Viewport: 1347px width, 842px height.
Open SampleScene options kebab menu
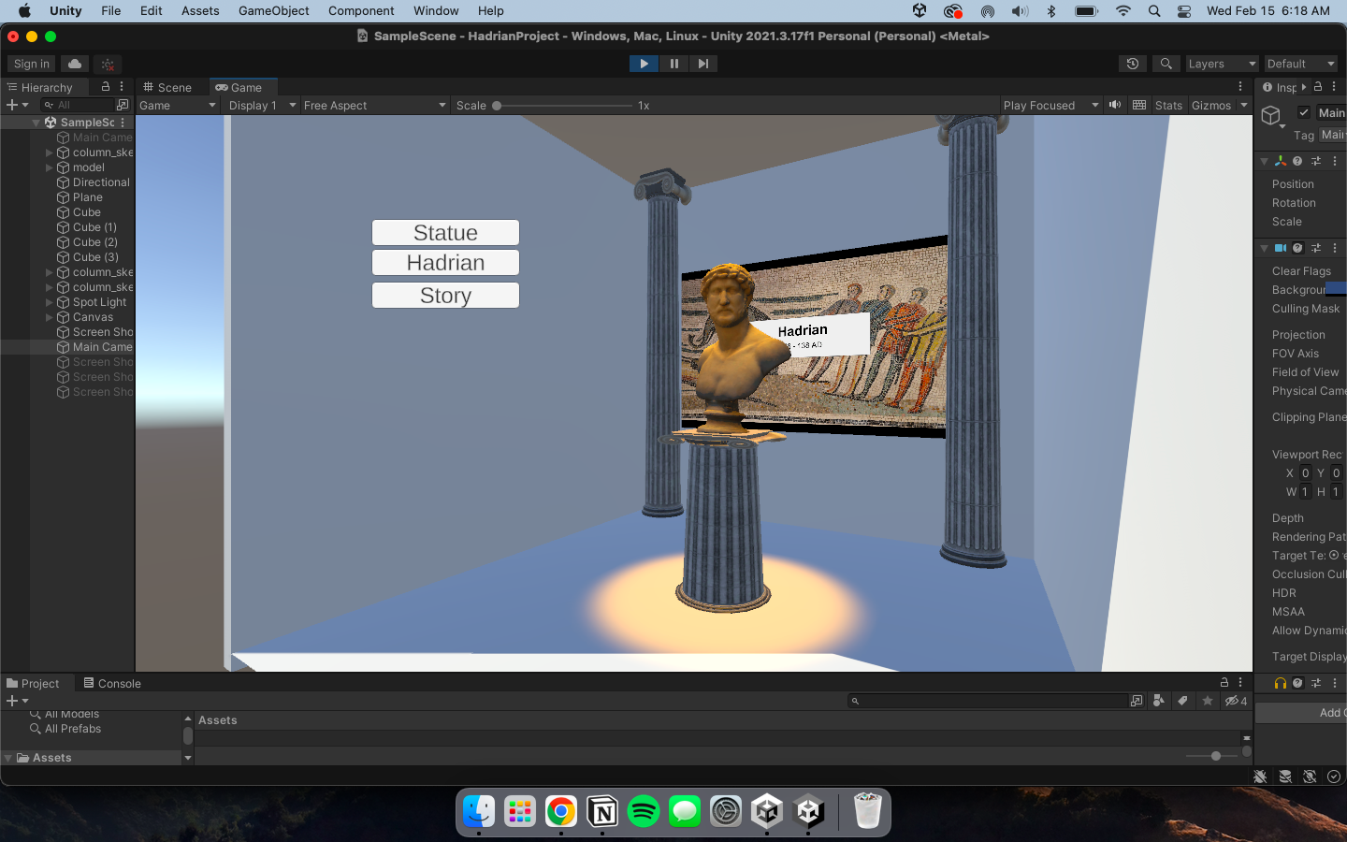click(x=123, y=123)
